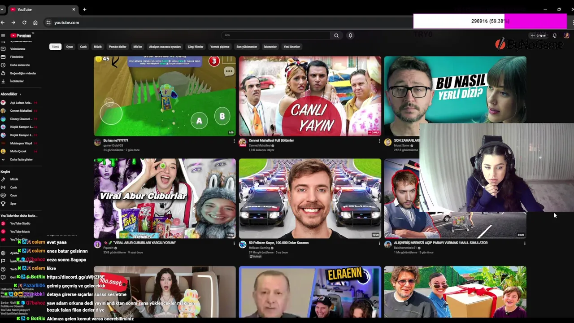Open the Canlı Yayın Cennet Mahallesi thumbnail
Screen dimensions: 574x323
[310, 96]
